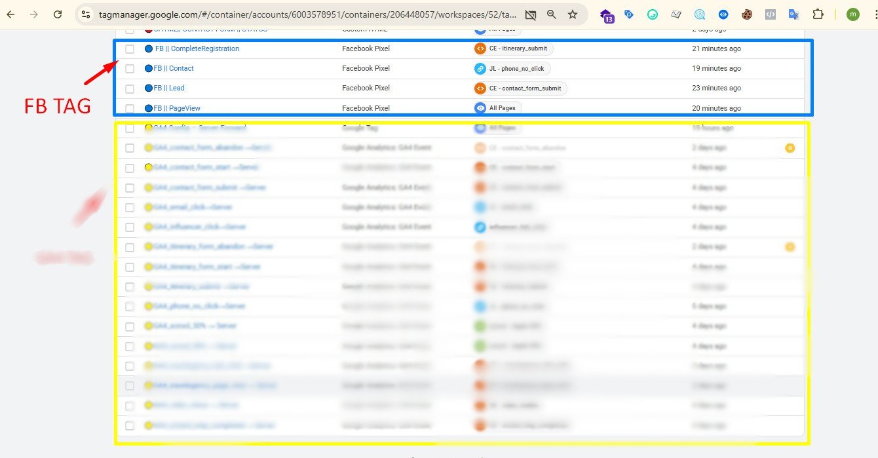
Task: Open the GA4_contact_form_submit tag link
Action: coord(210,187)
